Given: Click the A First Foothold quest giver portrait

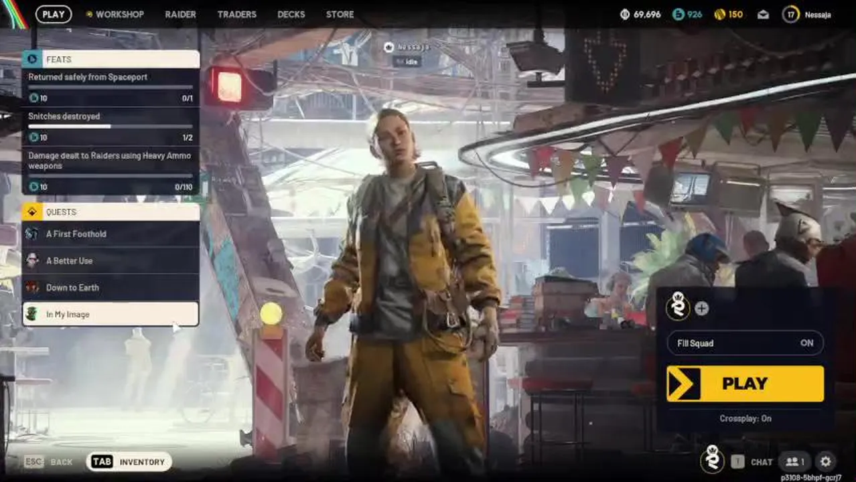Looking at the screenshot, I should pyautogui.click(x=32, y=234).
